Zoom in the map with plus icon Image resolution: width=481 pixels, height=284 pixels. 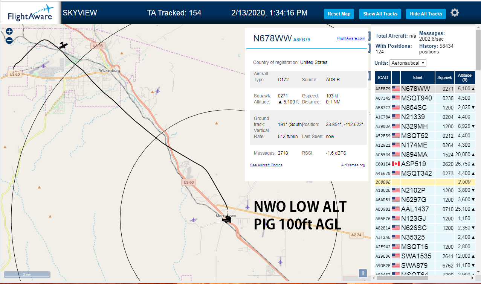(x=9, y=32)
